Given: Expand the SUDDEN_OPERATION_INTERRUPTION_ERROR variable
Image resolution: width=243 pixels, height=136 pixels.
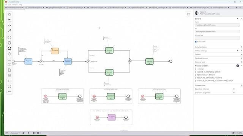Looking at the screenshot, I should [x=196, y=81].
